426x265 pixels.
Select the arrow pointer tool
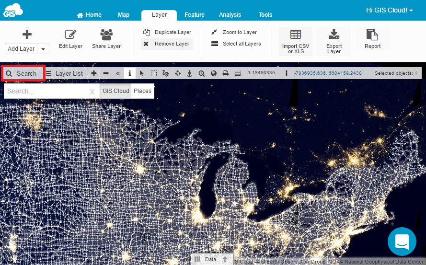coord(142,73)
